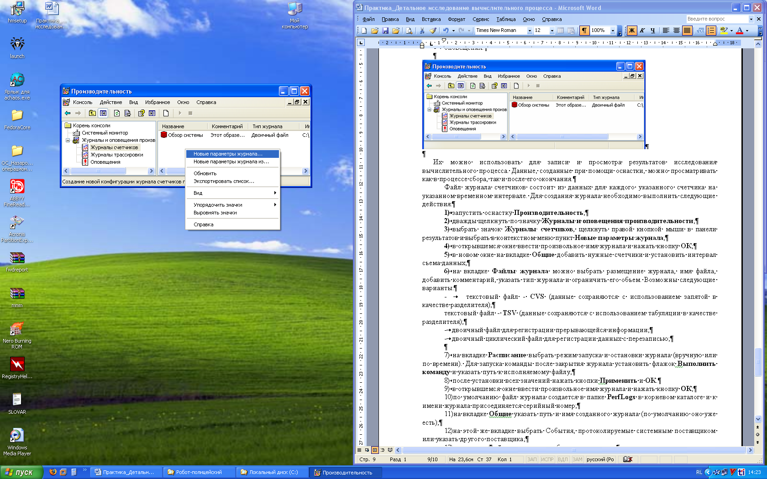Center align text in Word
Image resolution: width=767 pixels, height=479 pixels.
[x=677, y=31]
